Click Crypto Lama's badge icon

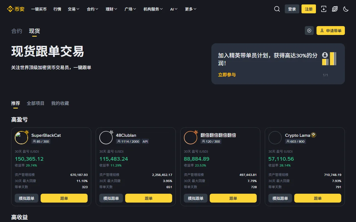[313, 135]
